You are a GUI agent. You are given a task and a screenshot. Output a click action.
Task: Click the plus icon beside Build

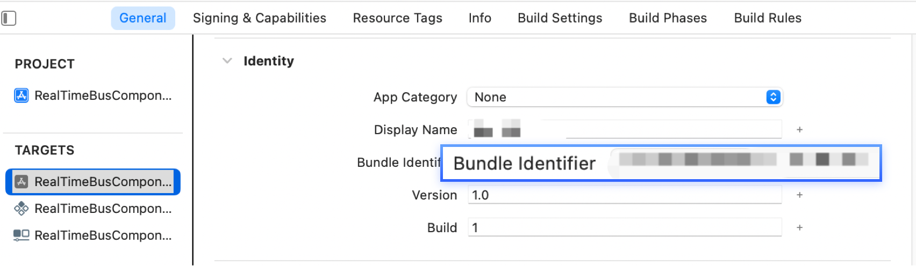[799, 228]
